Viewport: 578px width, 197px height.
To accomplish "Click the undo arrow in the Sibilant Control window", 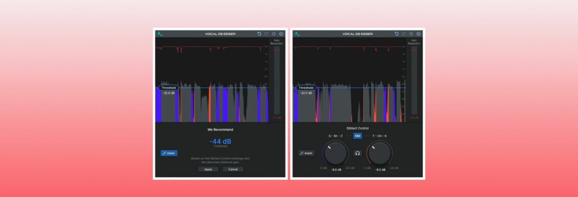I will pos(396,34).
